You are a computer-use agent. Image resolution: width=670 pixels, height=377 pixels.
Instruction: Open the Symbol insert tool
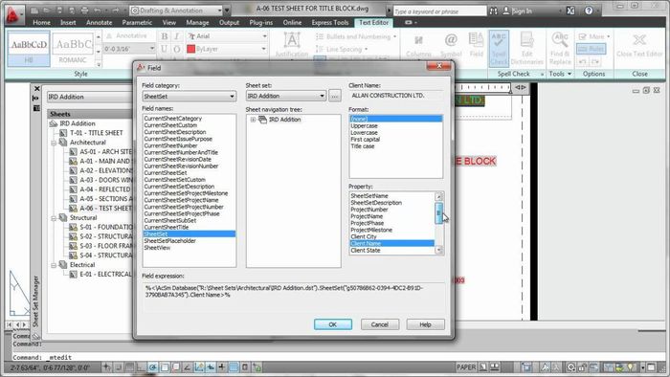tap(451, 45)
